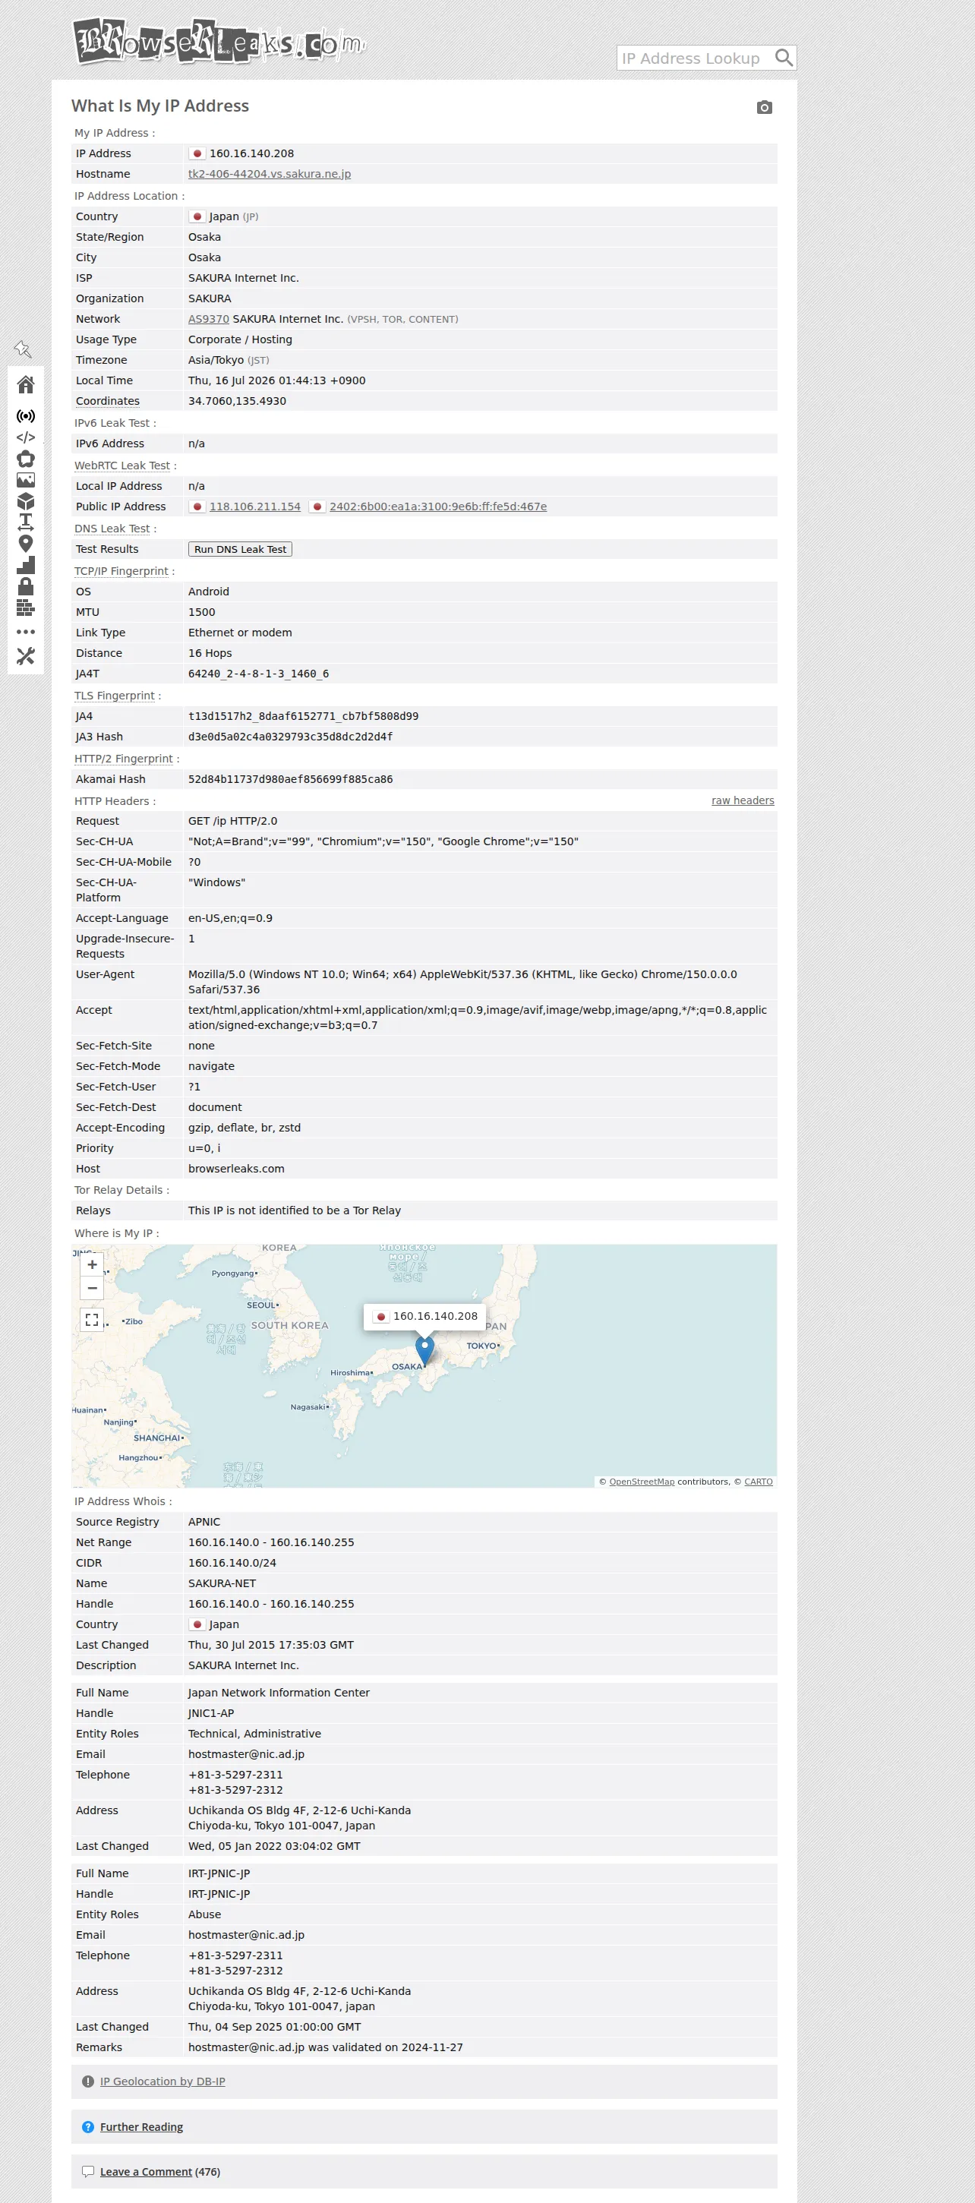Open the TLS Fingerprint heading link
Screen dimensions: 975x2203
point(115,696)
